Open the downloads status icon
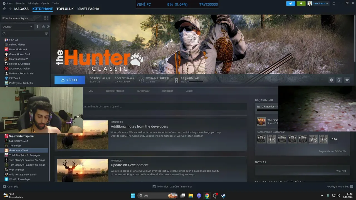Viewport: 356px width, 200px height. [x=154, y=187]
